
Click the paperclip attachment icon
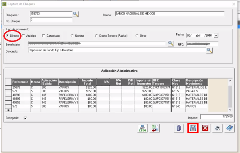(180, 128)
